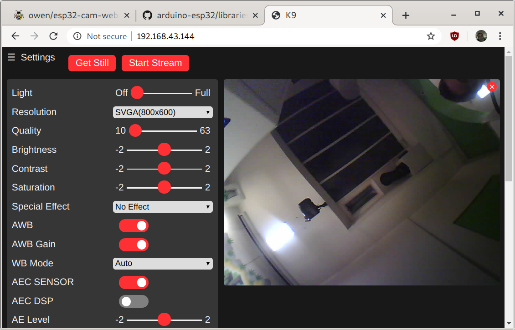Dismiss the camera snapshot via red X

[492, 86]
